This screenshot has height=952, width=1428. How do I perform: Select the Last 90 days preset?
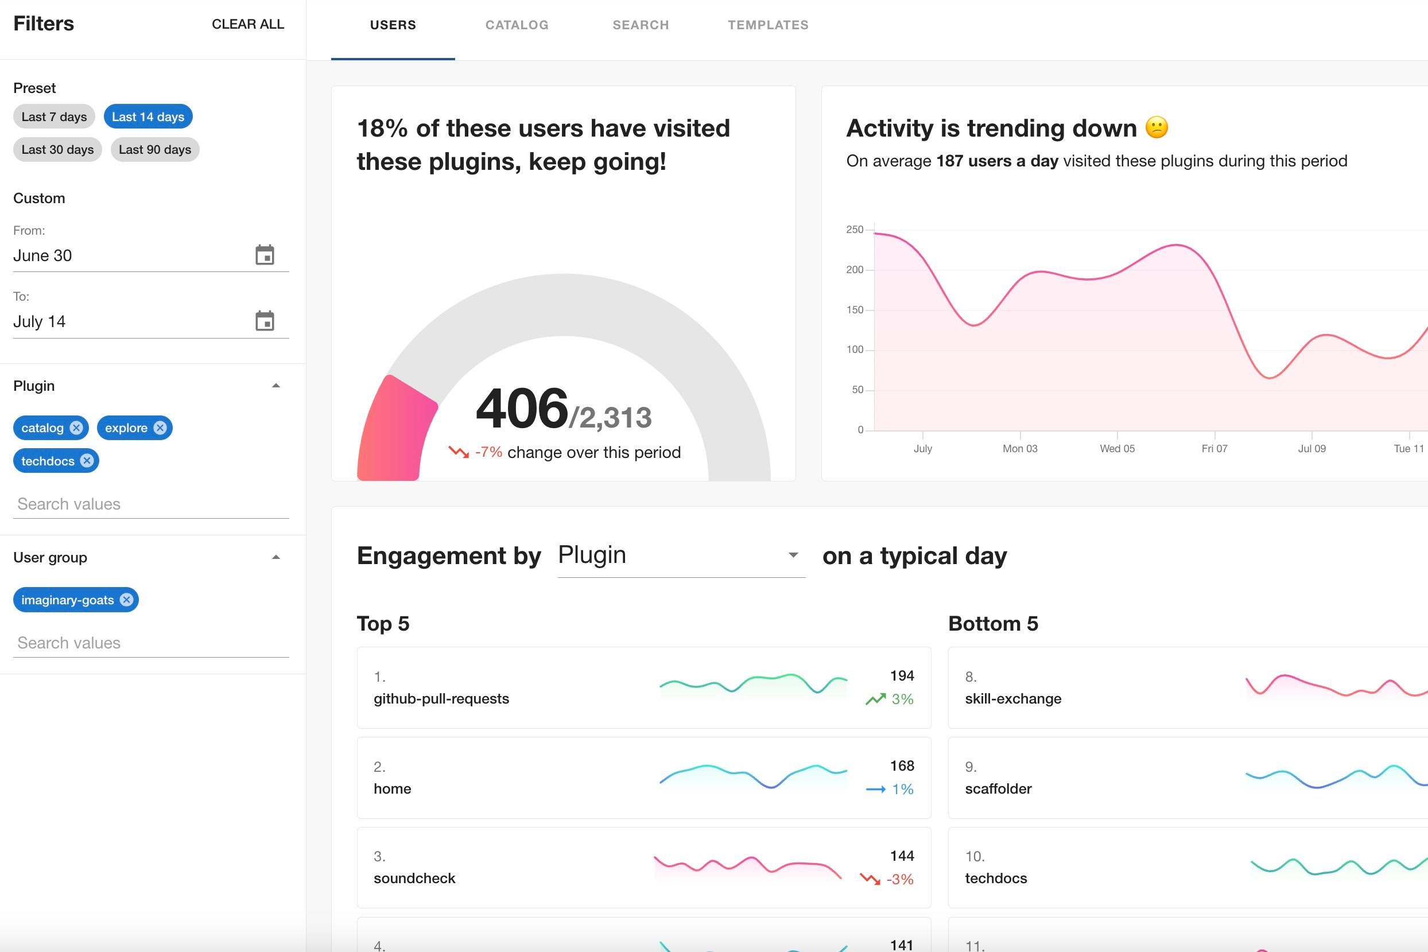pos(154,149)
